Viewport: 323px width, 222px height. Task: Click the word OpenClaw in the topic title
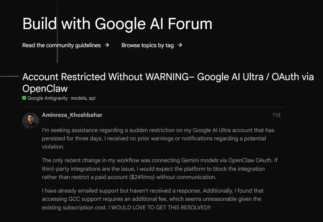click(x=45, y=88)
